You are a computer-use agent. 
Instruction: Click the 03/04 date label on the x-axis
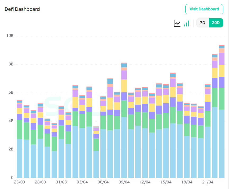tap(82, 182)
